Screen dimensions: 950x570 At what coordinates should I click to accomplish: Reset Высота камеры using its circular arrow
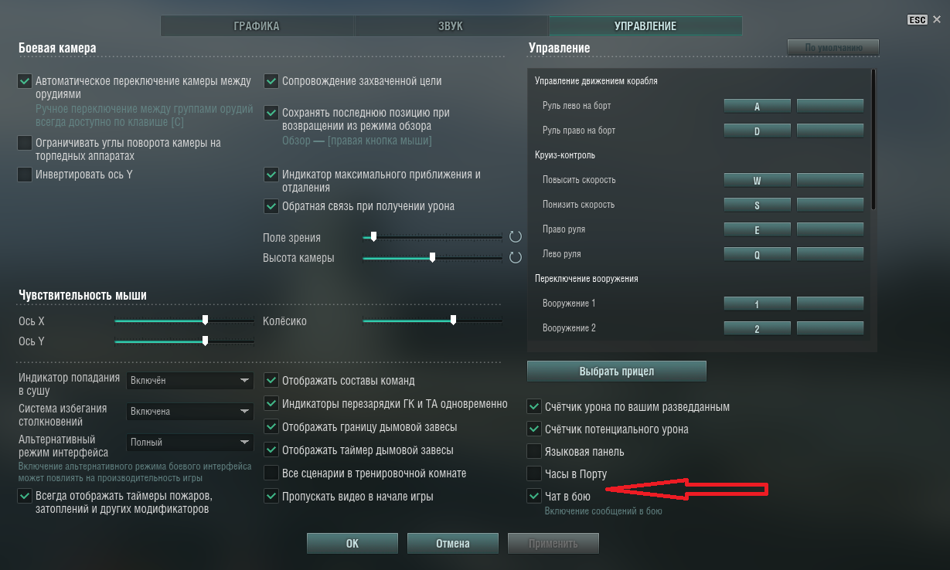point(516,257)
